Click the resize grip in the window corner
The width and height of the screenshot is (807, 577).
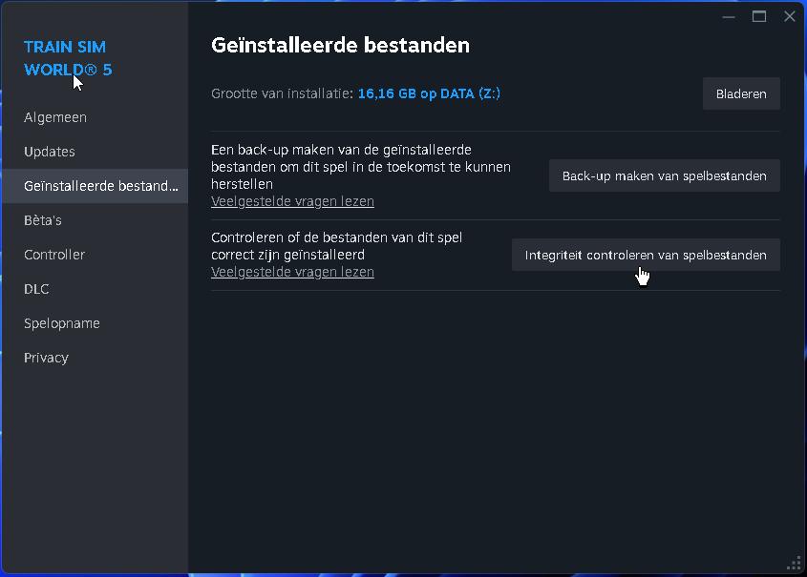pyautogui.click(x=795, y=564)
